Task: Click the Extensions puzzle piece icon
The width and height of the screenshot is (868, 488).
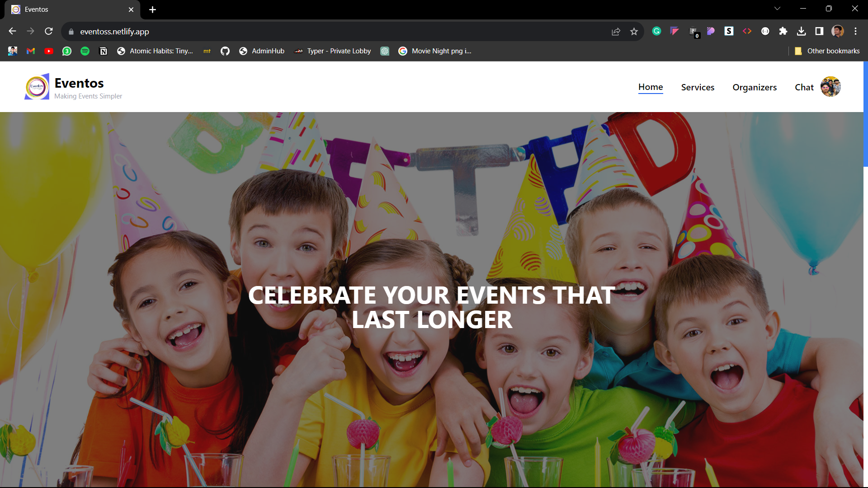Action: [783, 31]
